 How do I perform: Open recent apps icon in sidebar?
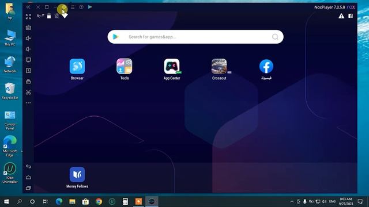[x=28, y=188]
